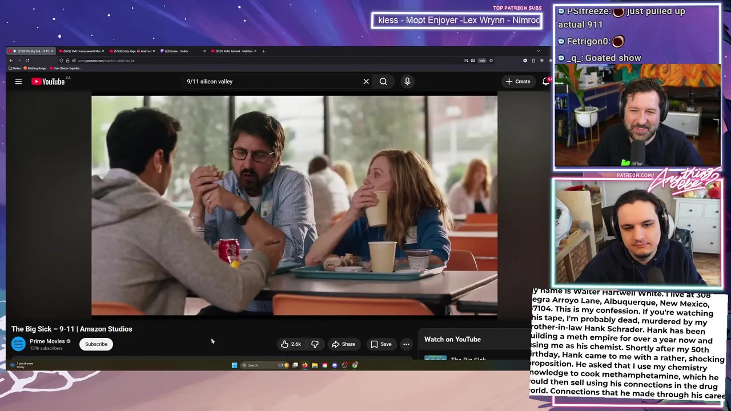The image size is (731, 411).
Task: Open File Explorer from the taskbar
Action: (x=315, y=365)
